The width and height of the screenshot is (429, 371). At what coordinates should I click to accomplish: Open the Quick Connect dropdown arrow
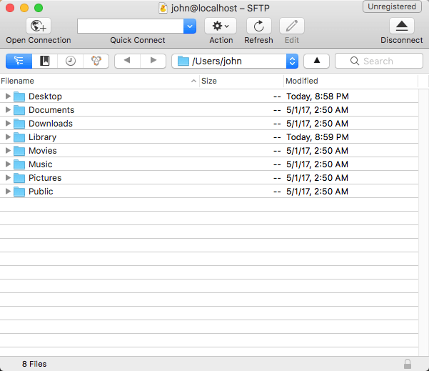pos(190,26)
